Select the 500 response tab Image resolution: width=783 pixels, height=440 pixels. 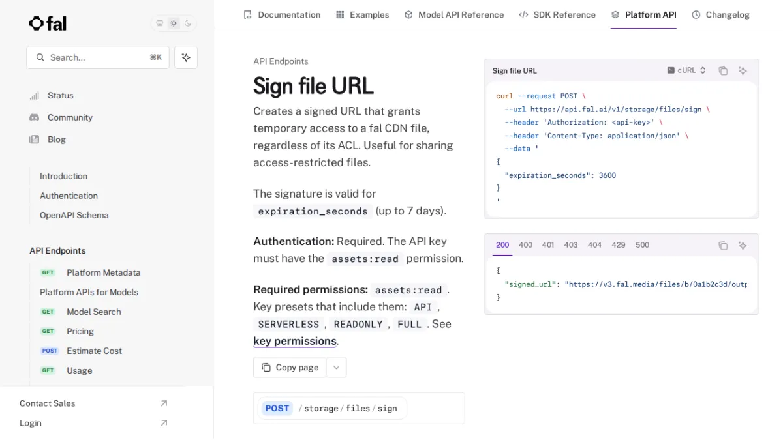tap(642, 245)
